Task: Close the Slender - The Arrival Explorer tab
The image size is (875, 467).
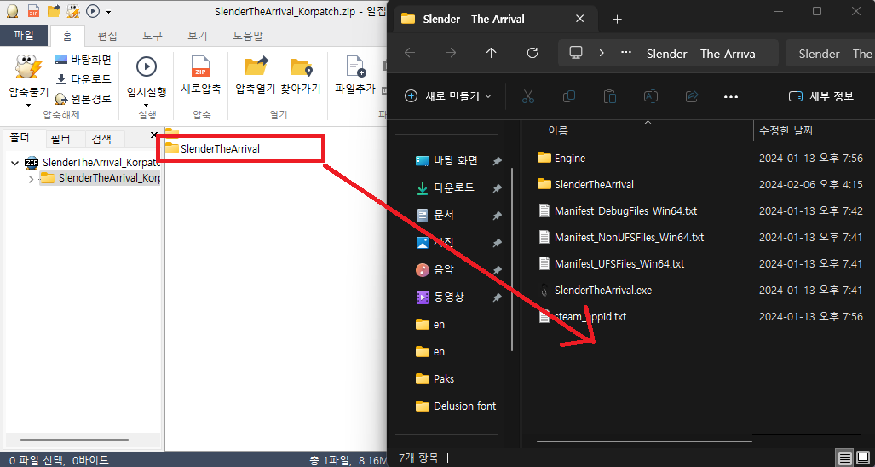Action: (x=580, y=19)
